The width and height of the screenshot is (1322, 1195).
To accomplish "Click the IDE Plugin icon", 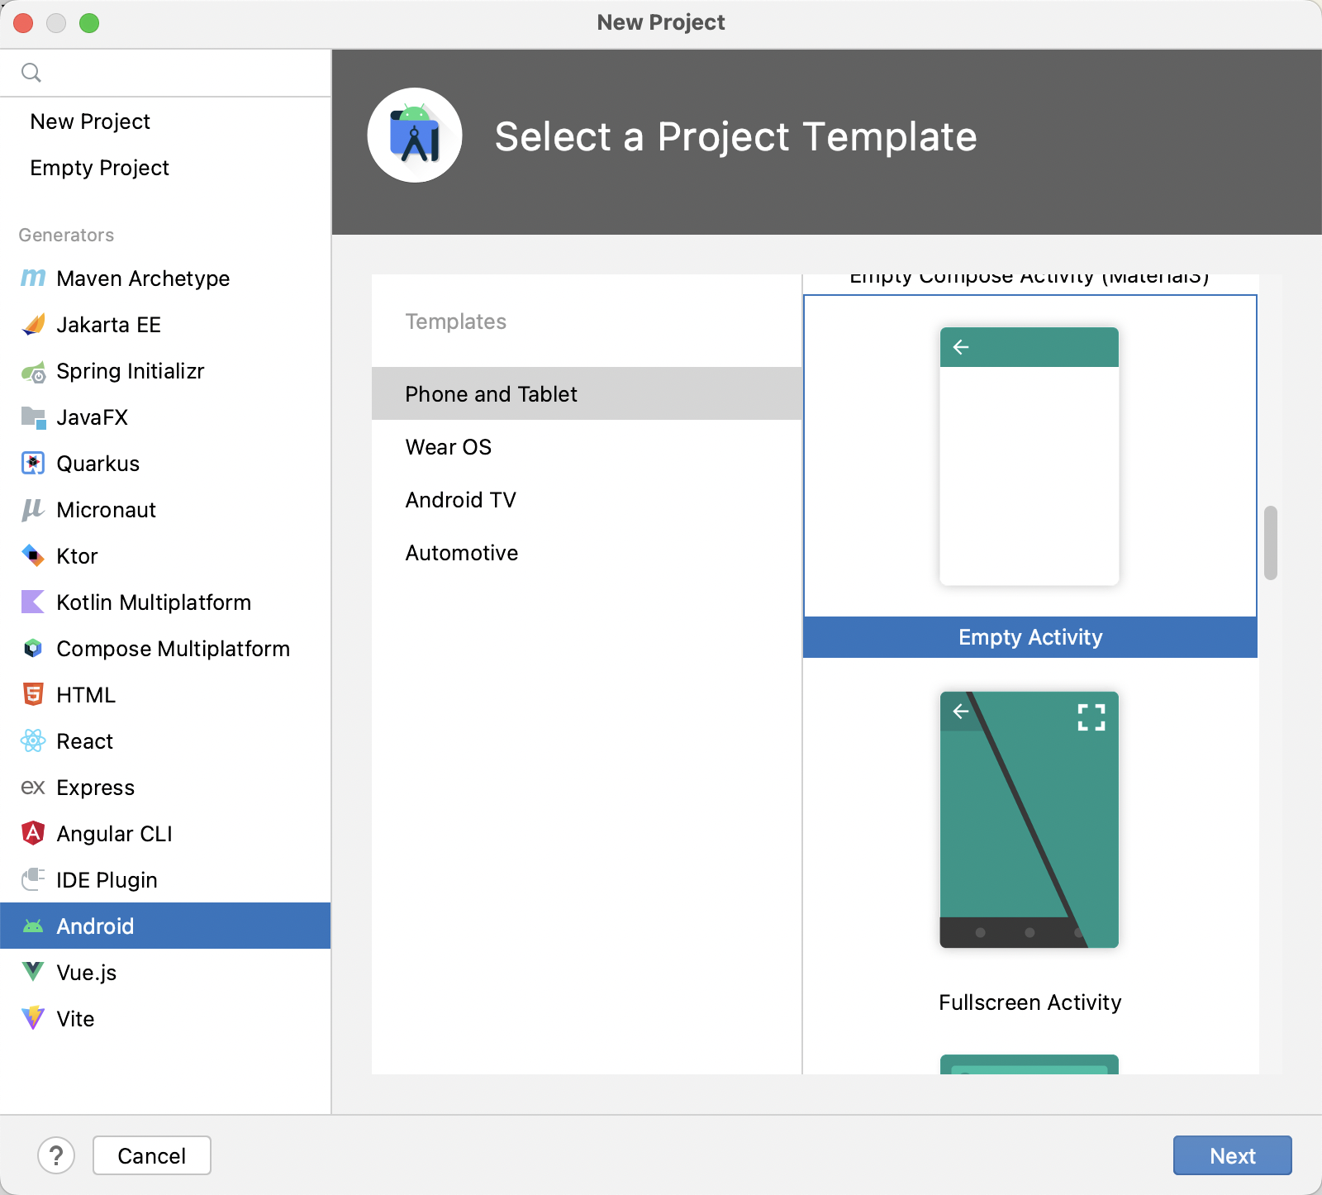I will tap(33, 879).
